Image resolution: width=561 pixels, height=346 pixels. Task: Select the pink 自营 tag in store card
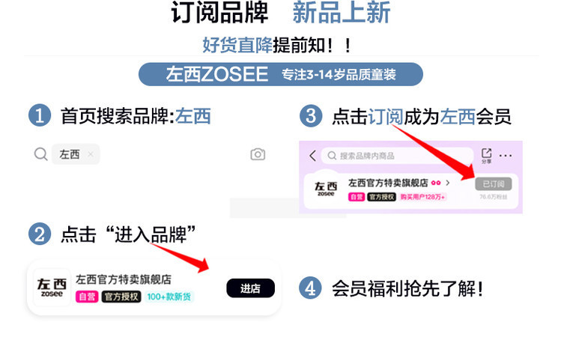[87, 297]
